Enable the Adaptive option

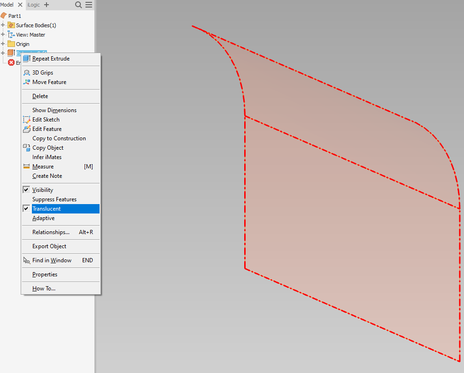[43, 218]
